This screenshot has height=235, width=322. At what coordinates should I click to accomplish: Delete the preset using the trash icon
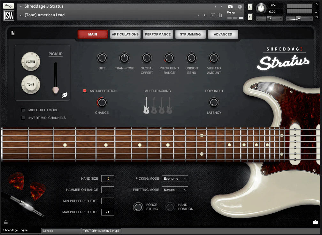tap(220, 15)
